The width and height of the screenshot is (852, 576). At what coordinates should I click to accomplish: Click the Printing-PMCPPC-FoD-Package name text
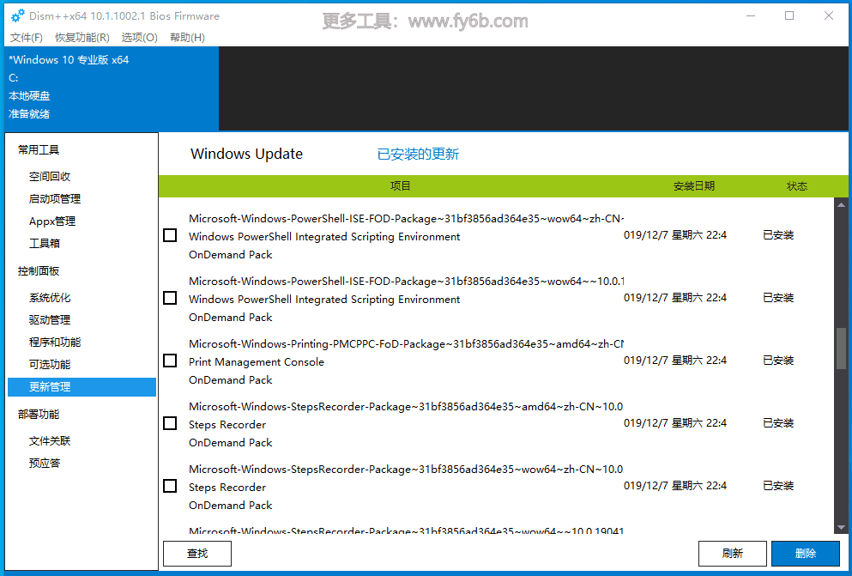[x=406, y=344]
